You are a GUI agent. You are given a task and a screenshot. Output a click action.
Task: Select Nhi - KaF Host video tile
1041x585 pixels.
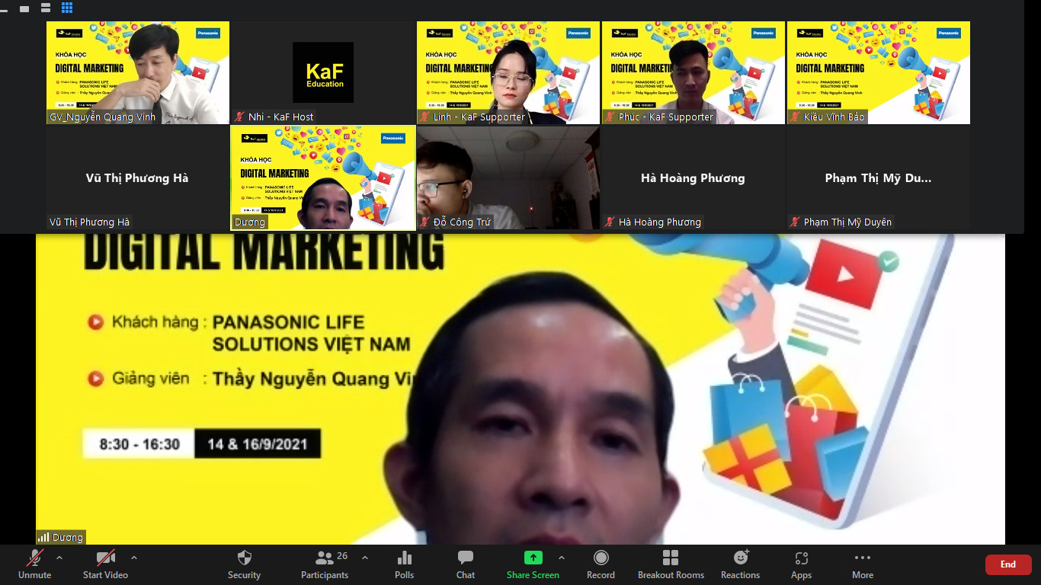[x=323, y=72]
